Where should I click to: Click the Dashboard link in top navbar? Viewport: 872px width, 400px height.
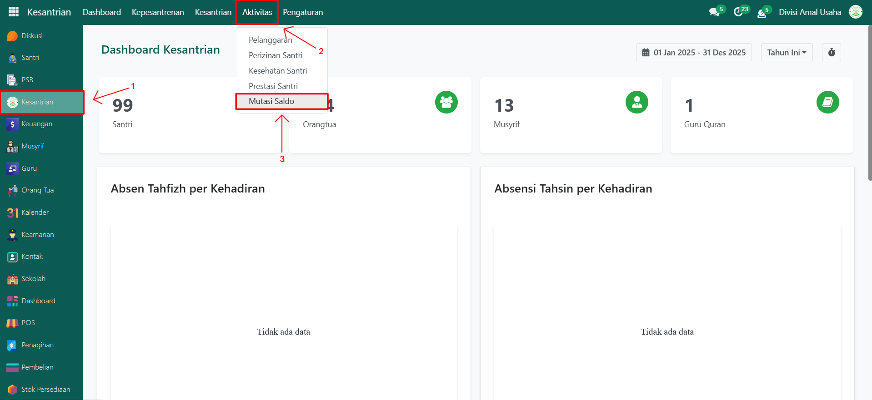pos(102,12)
